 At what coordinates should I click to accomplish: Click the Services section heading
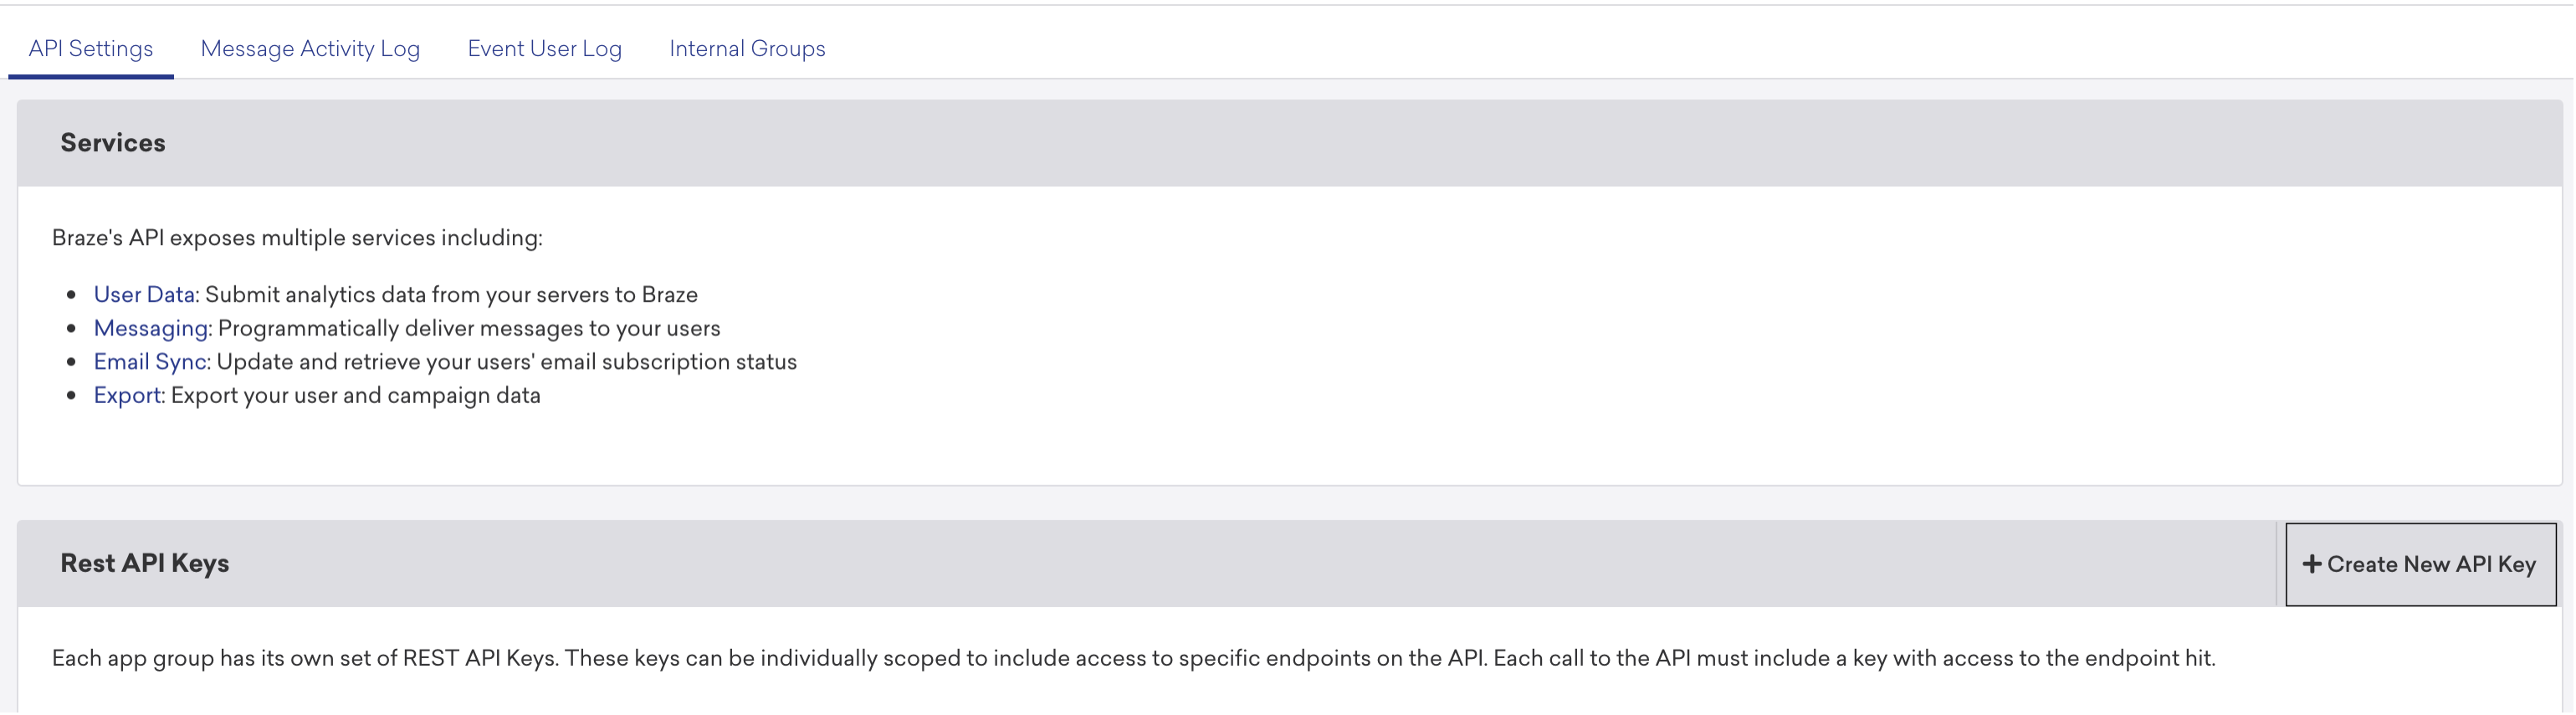point(113,143)
